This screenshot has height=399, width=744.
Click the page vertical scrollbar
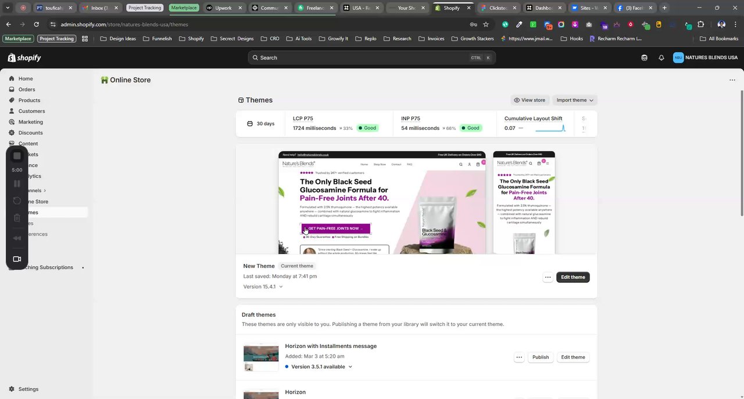point(741,154)
